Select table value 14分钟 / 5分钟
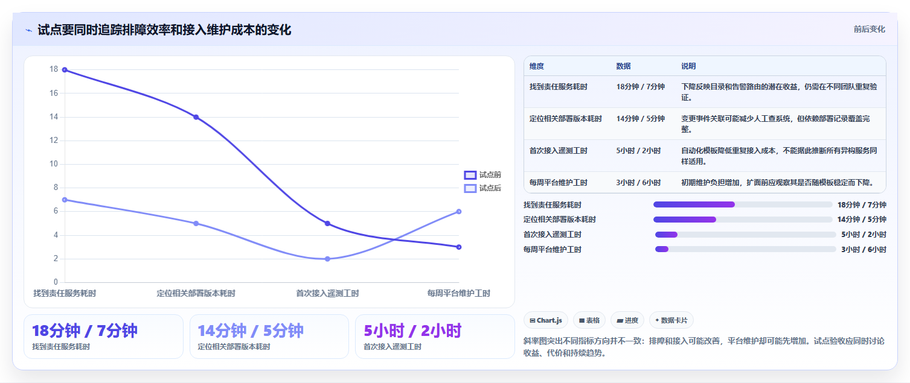Viewport: 910px width, 383px height. click(x=641, y=119)
